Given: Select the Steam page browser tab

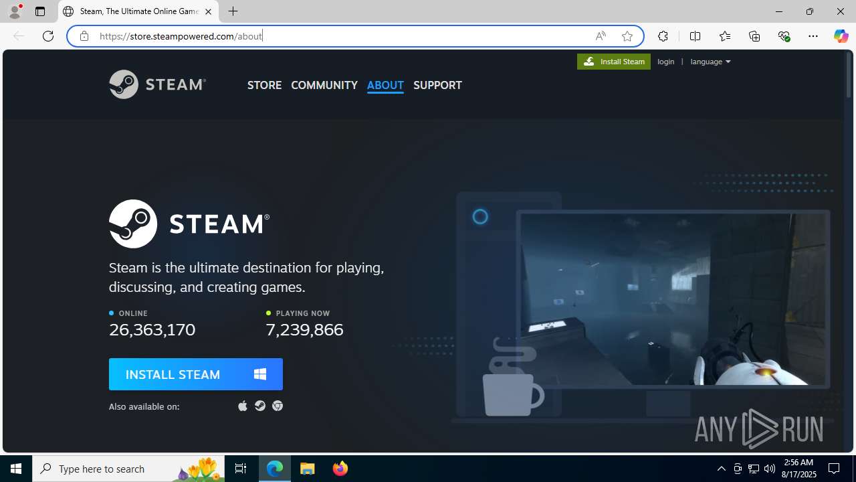Looking at the screenshot, I should (138, 11).
